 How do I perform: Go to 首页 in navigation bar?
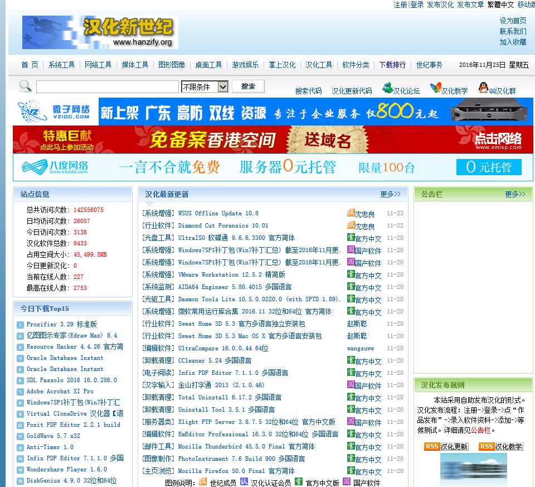coord(30,65)
